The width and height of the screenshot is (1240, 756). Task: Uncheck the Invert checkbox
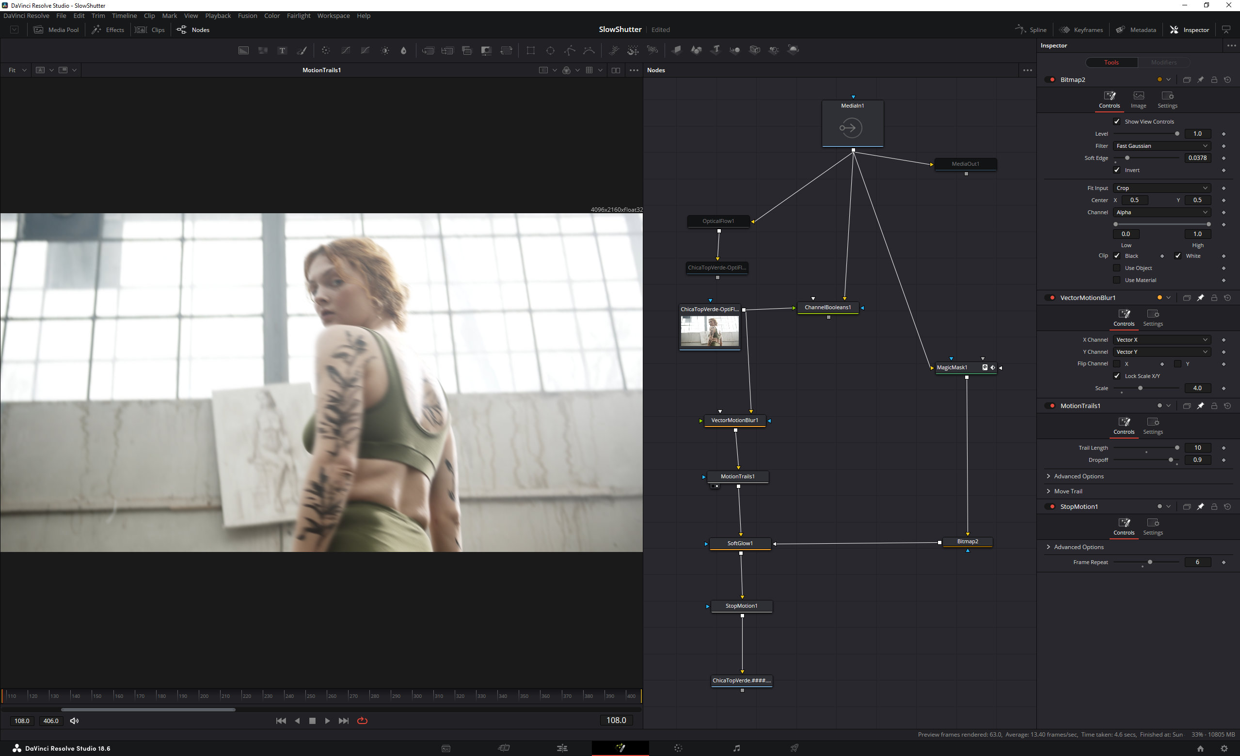[x=1117, y=170]
